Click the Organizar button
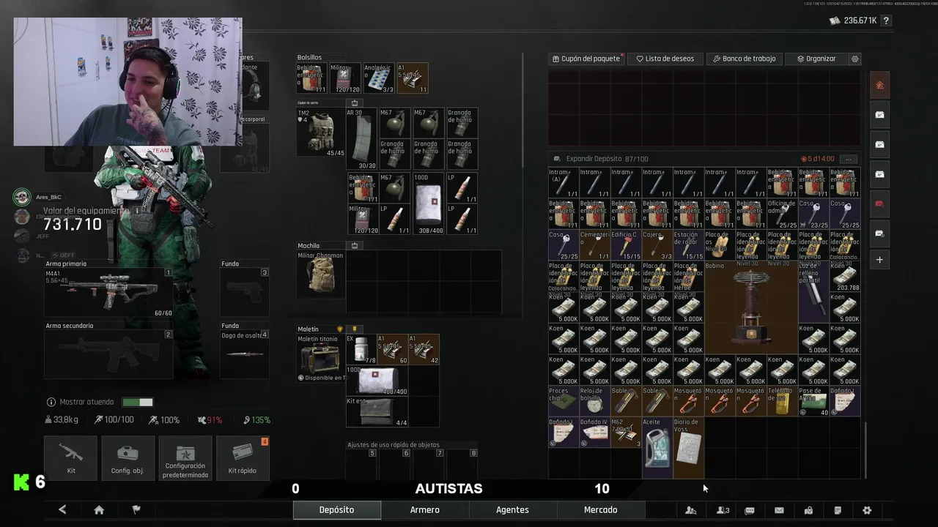 [x=816, y=59]
